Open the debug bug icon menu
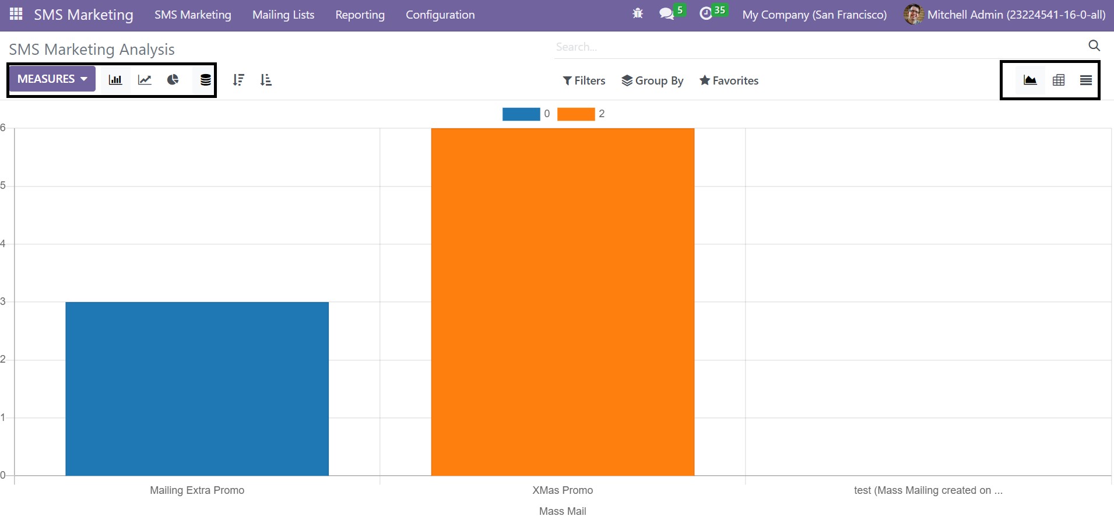 point(638,15)
